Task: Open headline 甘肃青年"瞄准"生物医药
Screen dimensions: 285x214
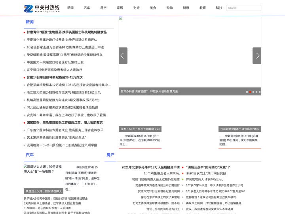Action: coord(67,32)
